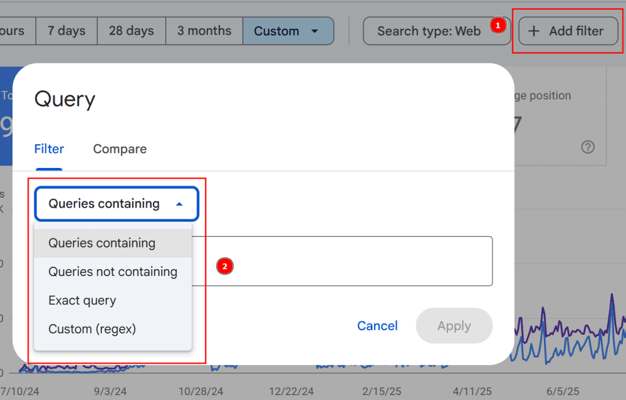Screen dimensions: 626x400
Task: Click the plus icon in Add filter
Action: point(534,31)
